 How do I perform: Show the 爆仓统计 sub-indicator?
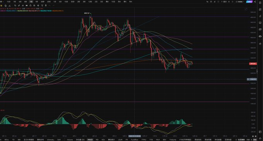tap(111, 140)
